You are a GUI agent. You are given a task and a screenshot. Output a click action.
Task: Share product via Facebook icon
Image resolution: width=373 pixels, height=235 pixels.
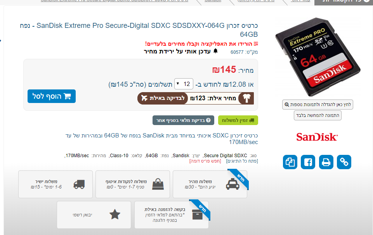point(308,162)
